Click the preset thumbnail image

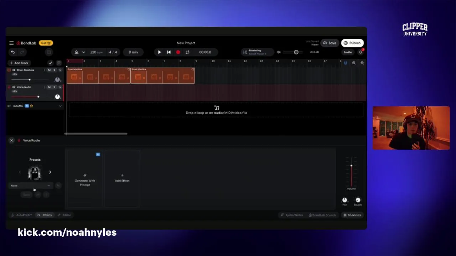[x=35, y=173]
